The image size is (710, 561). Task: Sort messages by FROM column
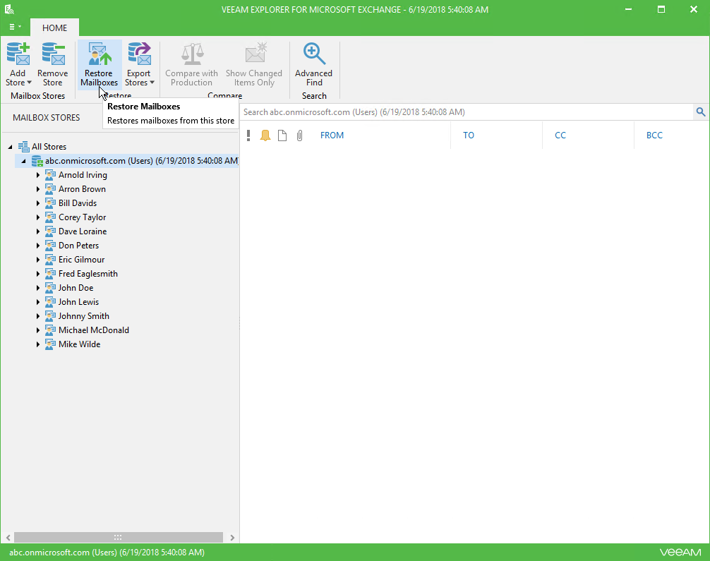[x=332, y=135]
